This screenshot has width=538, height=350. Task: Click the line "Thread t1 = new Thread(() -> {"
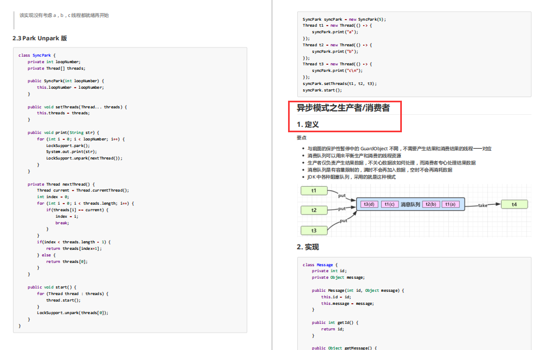(x=337, y=26)
